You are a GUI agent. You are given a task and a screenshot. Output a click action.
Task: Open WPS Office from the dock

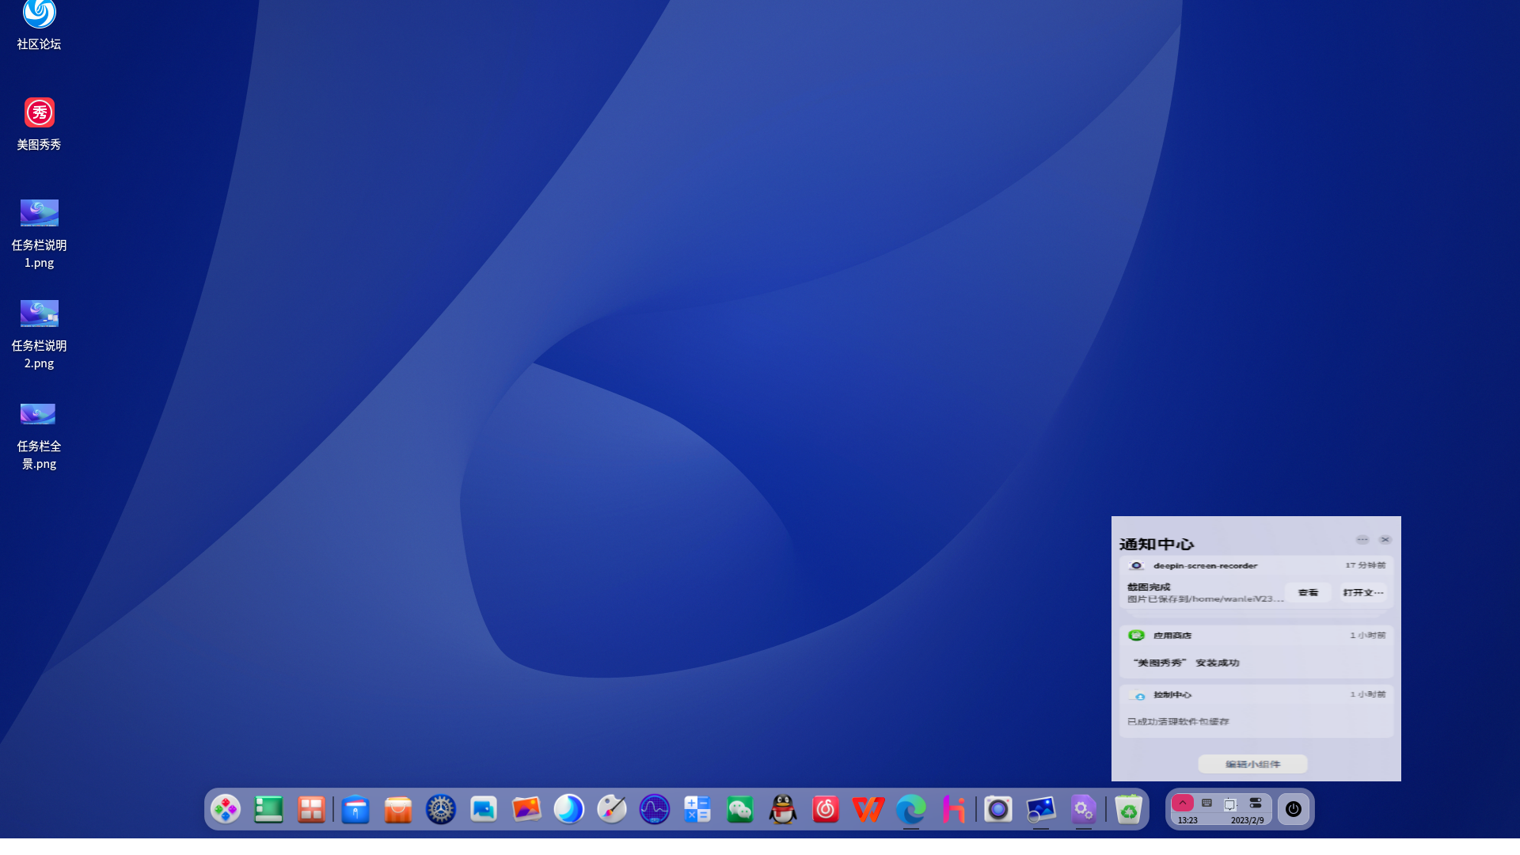[868, 809]
